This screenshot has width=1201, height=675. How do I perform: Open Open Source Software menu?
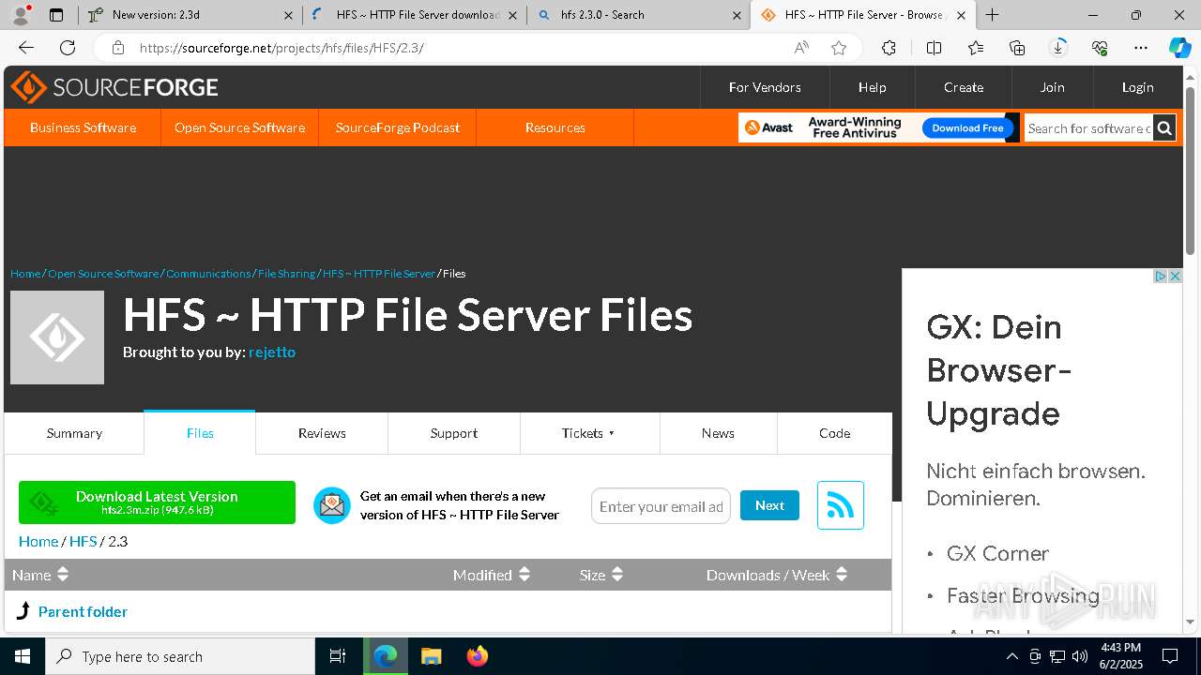point(239,127)
